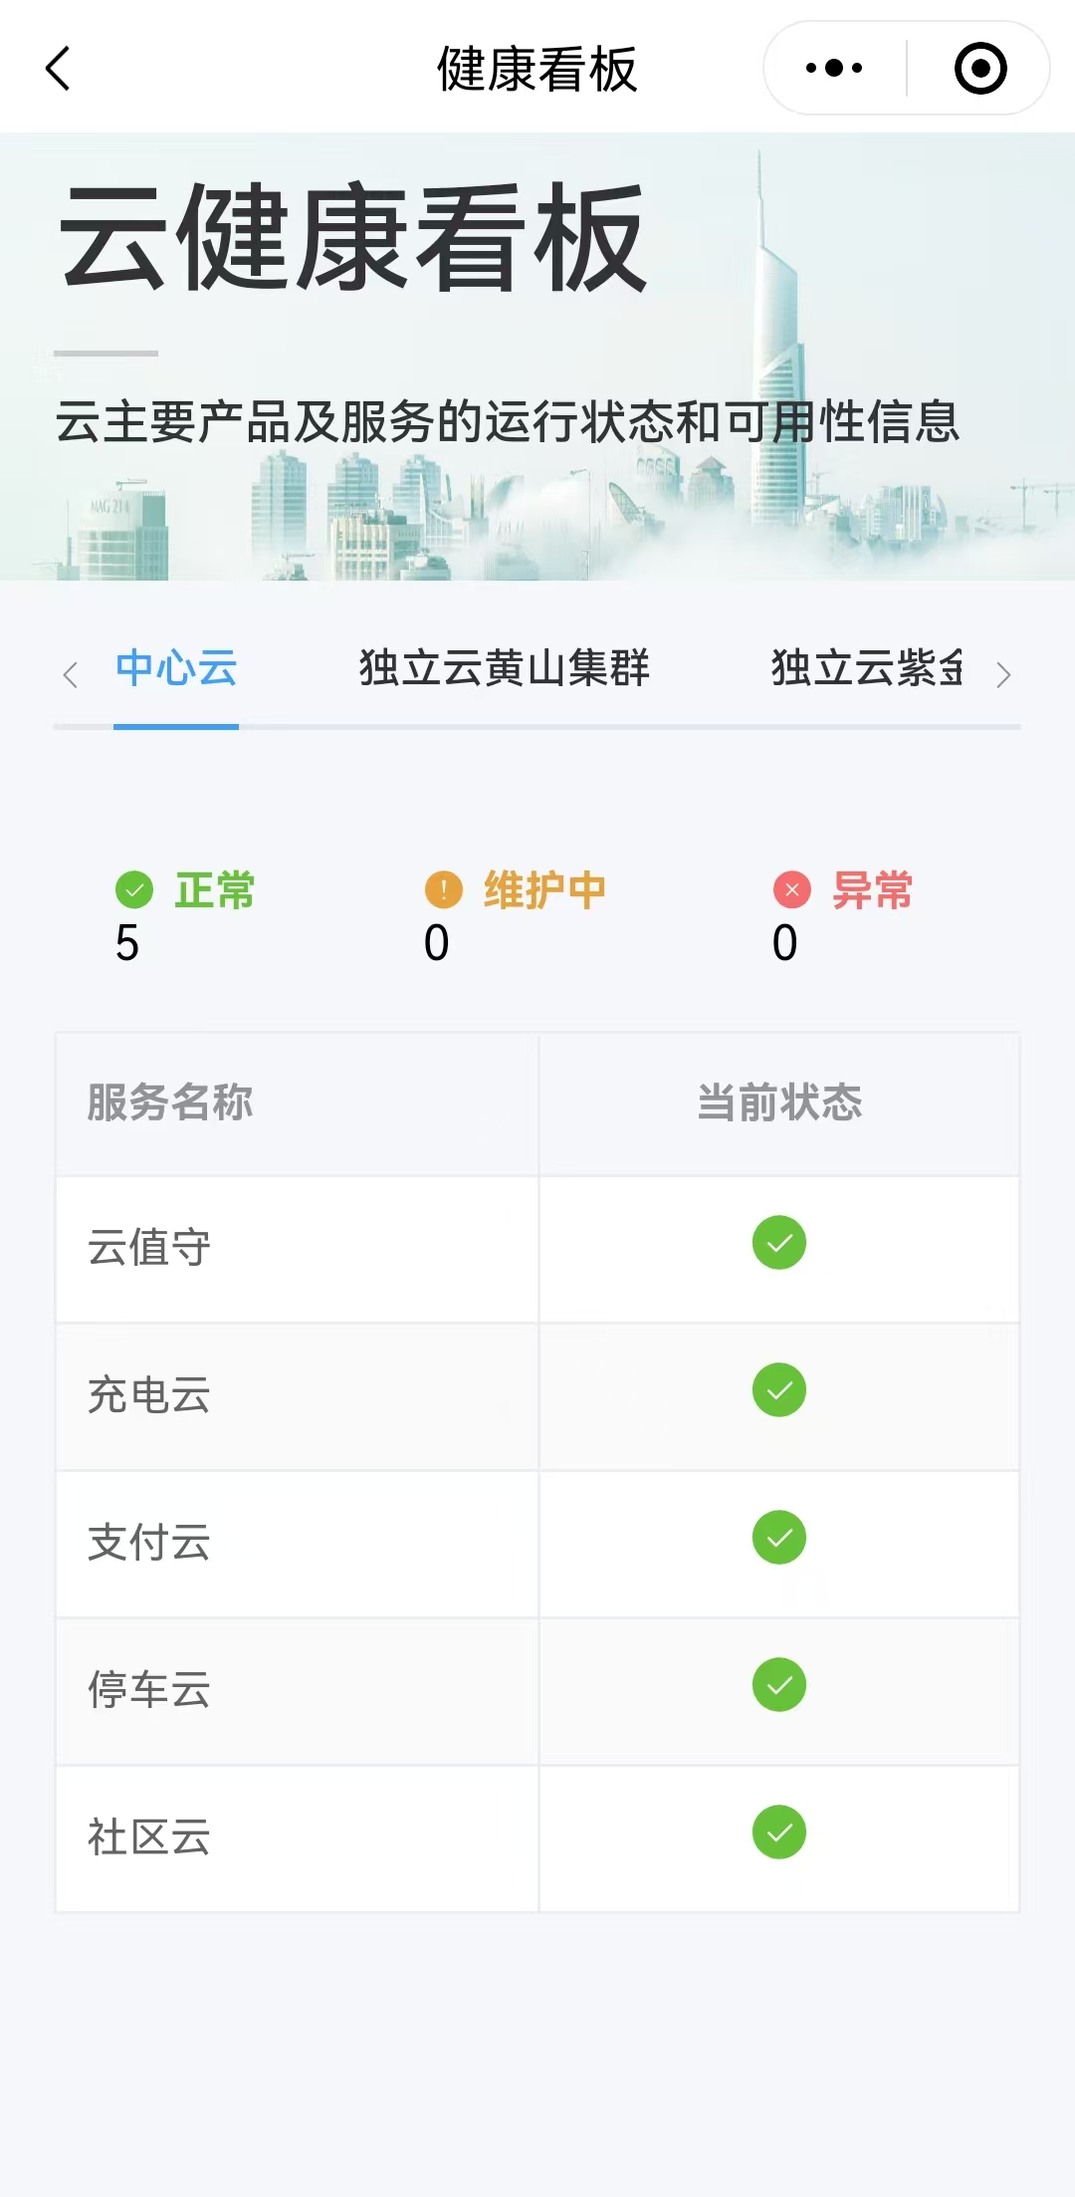1075x2197 pixels.
Task: Tap the 支付云 green status checkmark
Action: (778, 1538)
